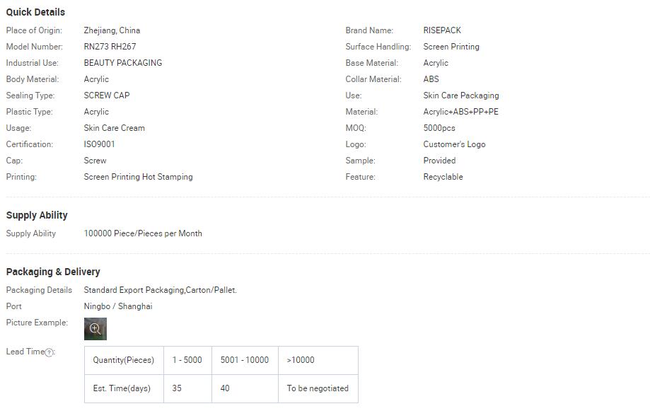This screenshot has height=411, width=650.
Task: Click the 100000 Piece/Pieces per Month value
Action: 143,233
